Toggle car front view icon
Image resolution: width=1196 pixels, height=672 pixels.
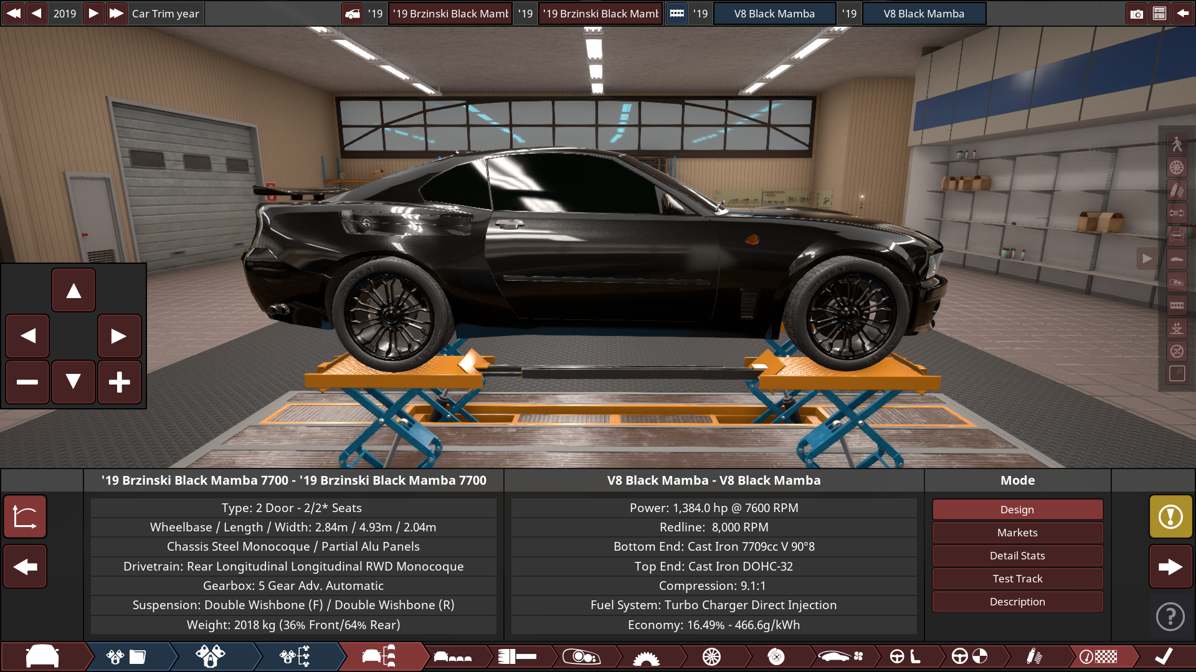pos(1177,236)
